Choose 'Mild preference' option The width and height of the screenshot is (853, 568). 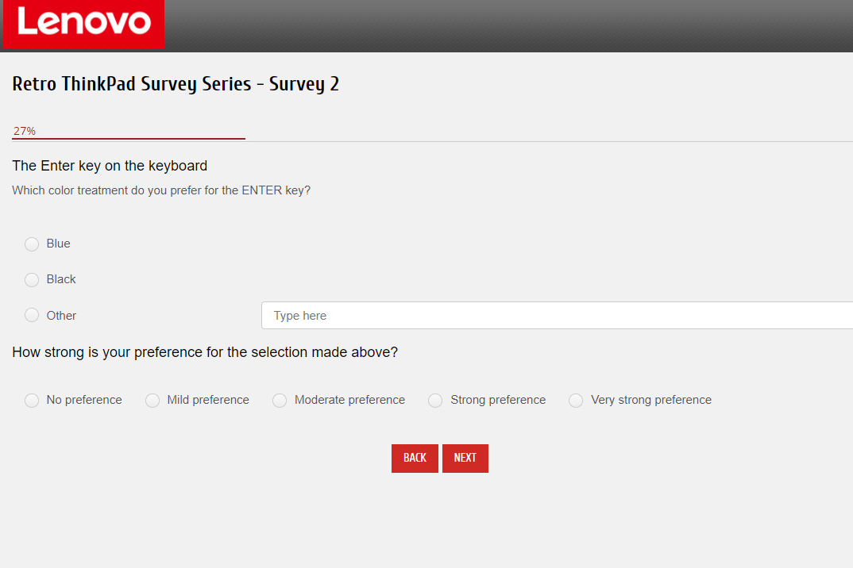[x=152, y=401]
